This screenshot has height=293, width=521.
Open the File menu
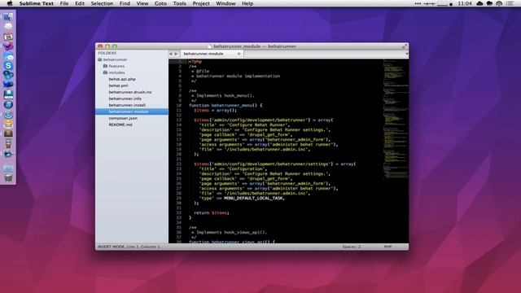[64, 3]
